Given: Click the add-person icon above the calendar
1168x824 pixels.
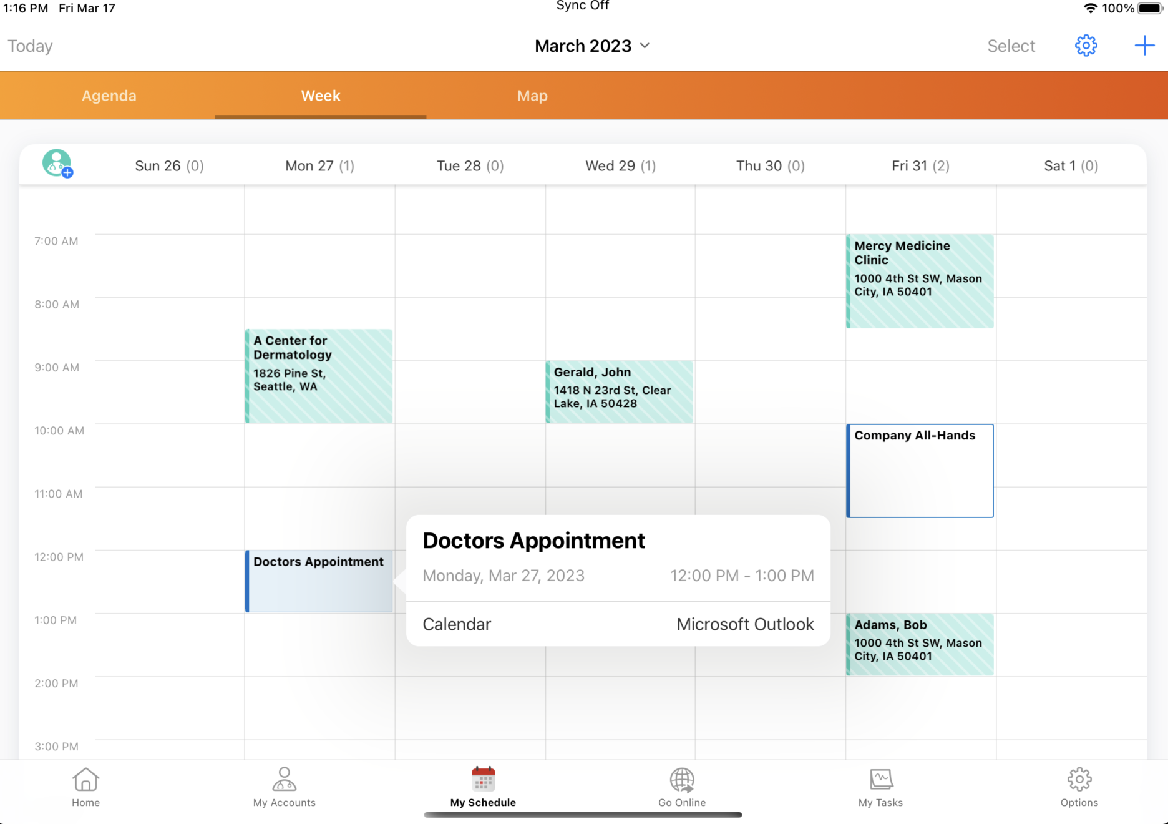Looking at the screenshot, I should pyautogui.click(x=57, y=164).
